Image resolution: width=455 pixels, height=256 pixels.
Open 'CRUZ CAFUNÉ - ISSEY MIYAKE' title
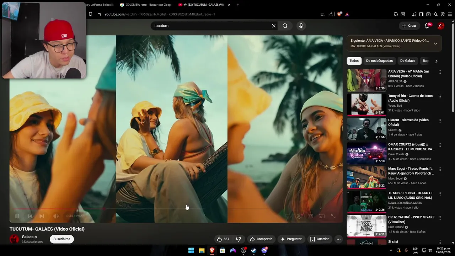click(411, 220)
